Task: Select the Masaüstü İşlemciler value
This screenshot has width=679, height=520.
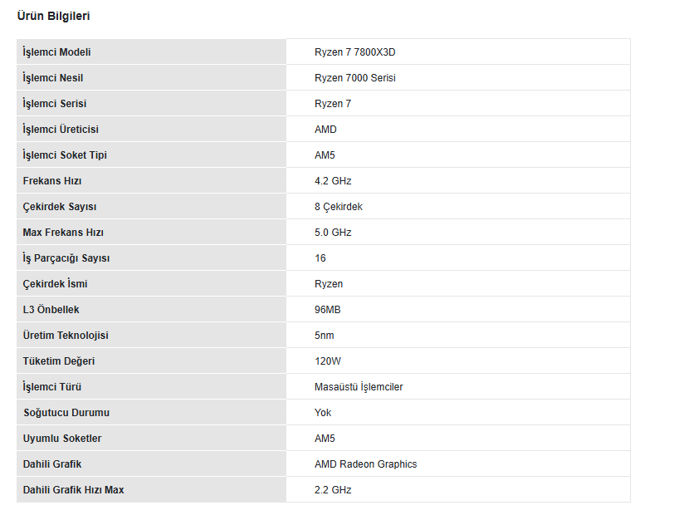Action: point(359,387)
